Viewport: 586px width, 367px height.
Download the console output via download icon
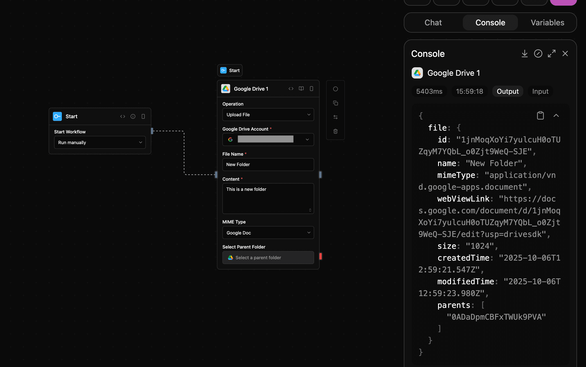(x=525, y=53)
